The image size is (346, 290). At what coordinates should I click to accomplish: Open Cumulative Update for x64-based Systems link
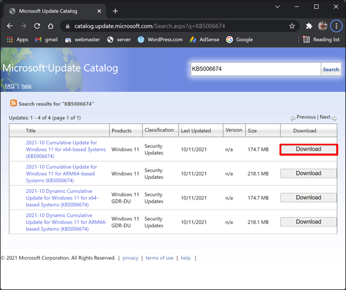[66, 149]
